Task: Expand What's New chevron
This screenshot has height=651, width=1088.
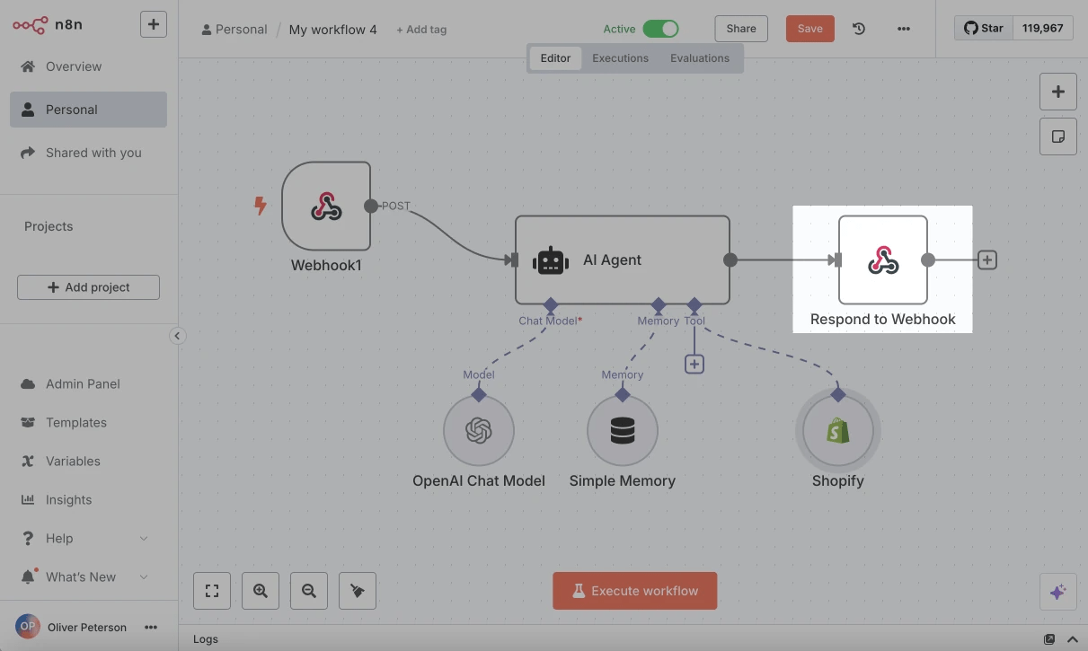Action: coord(144,576)
